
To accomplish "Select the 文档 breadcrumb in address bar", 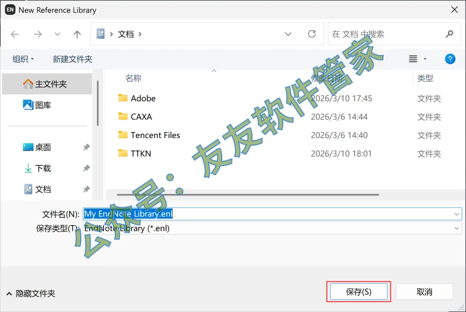I will pos(126,34).
